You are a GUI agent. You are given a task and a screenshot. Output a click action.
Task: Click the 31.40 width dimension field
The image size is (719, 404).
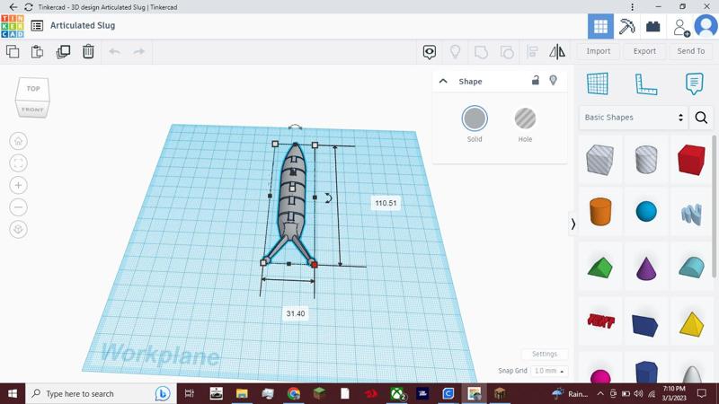296,313
